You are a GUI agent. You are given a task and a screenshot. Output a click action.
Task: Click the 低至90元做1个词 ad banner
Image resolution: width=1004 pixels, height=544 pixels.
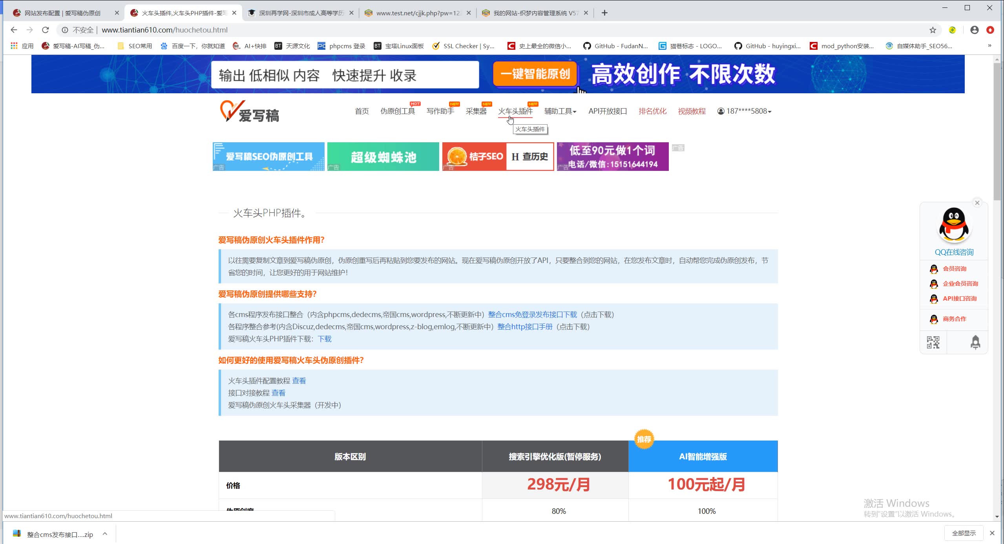(x=612, y=156)
